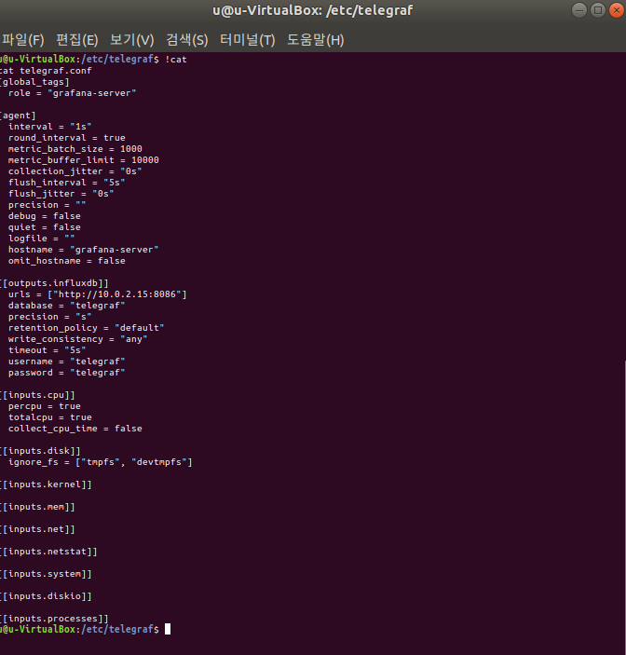Click the urls line with http://10.0.2.15:8086
This screenshot has height=655, width=626.
point(97,294)
